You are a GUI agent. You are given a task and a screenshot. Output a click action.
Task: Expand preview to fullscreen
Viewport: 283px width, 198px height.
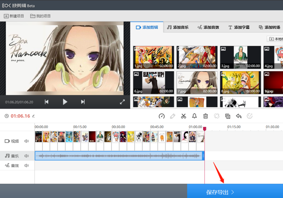(123, 102)
